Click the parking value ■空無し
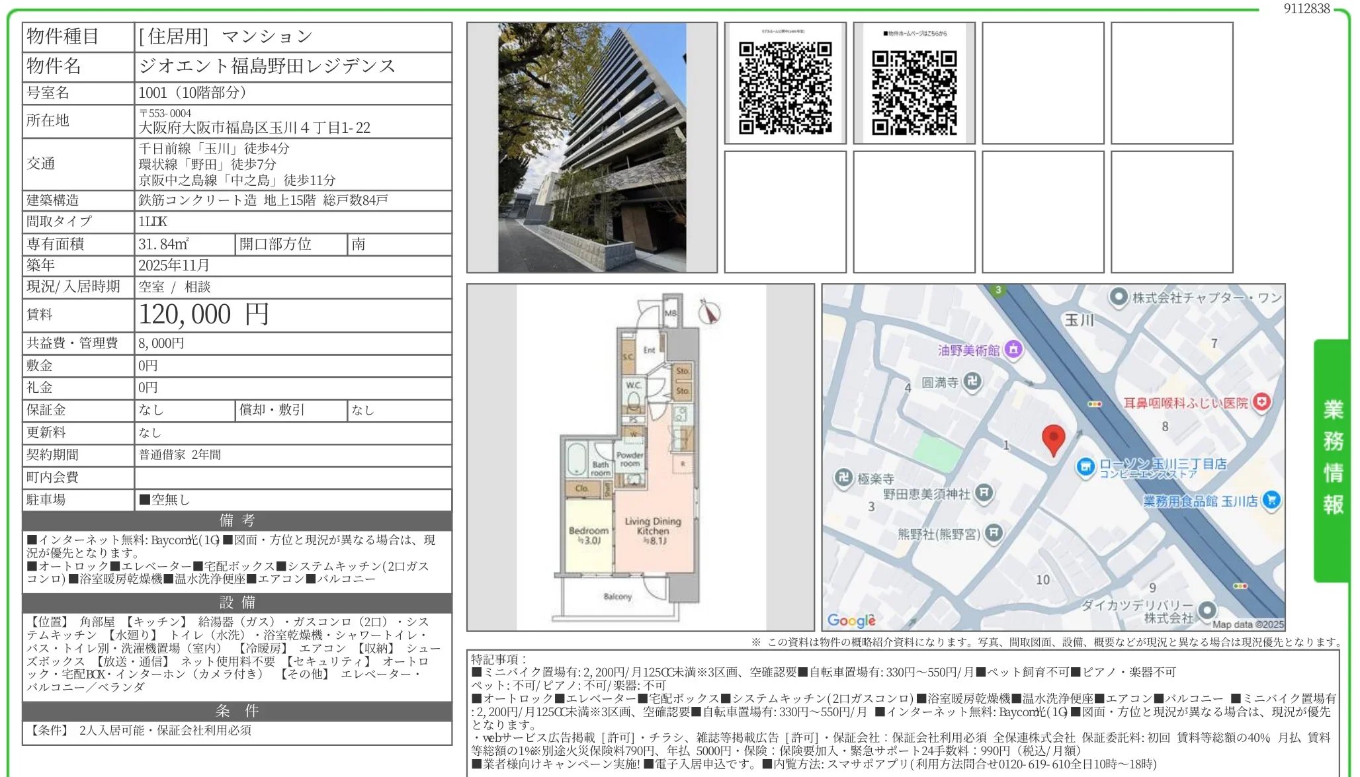 (x=164, y=500)
